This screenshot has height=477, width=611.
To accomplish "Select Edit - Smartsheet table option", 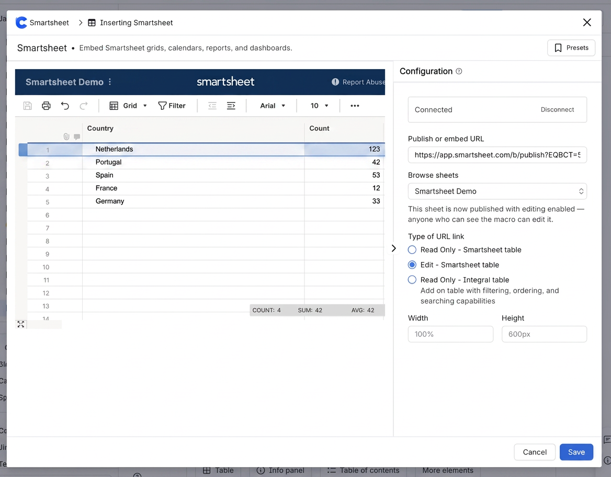I will [x=412, y=265].
